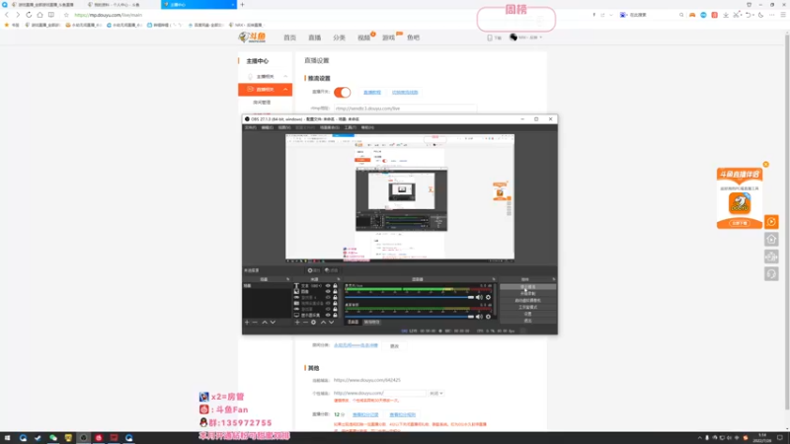Image resolution: width=790 pixels, height=444 pixels.
Task: Open the 工具(T) menu in OBS
Action: [x=351, y=128]
